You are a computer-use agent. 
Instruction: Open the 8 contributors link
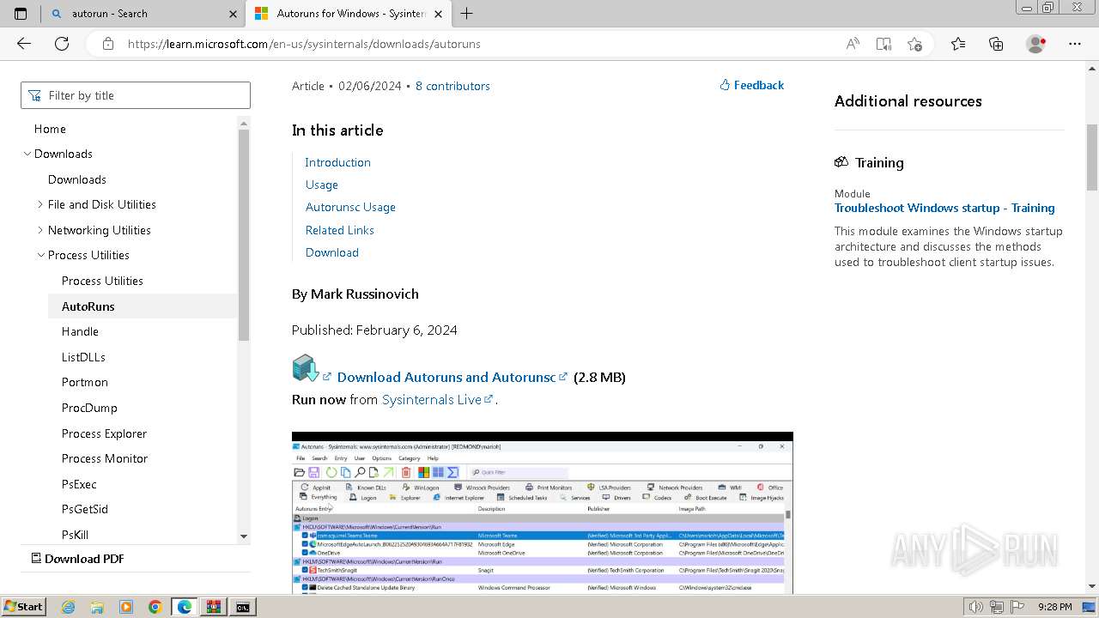(x=452, y=86)
